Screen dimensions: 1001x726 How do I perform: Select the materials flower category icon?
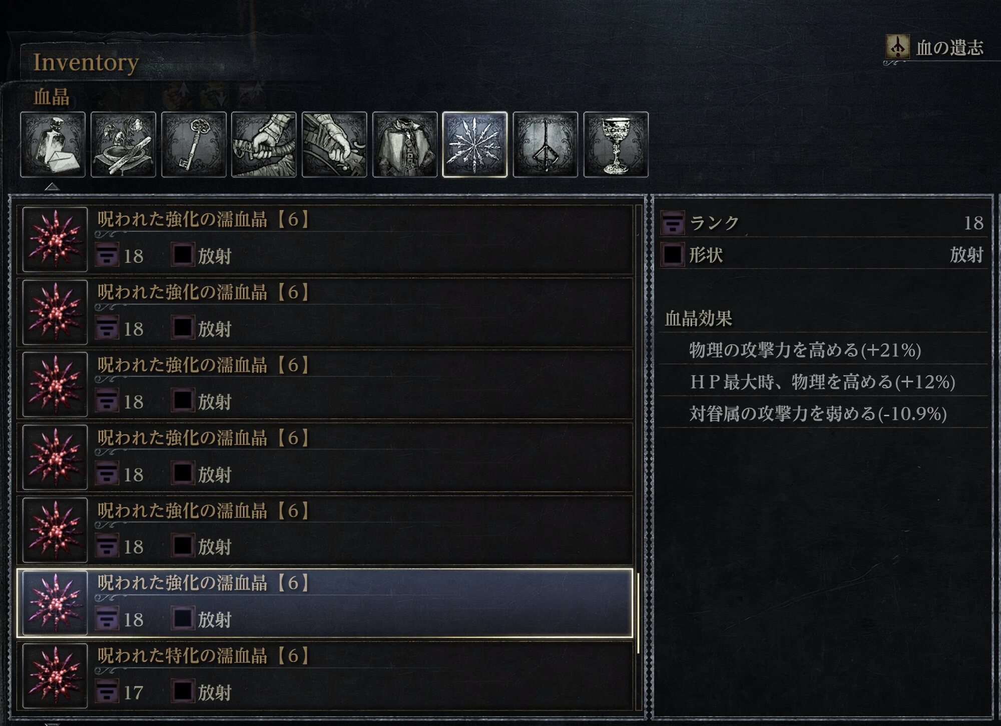[x=123, y=144]
